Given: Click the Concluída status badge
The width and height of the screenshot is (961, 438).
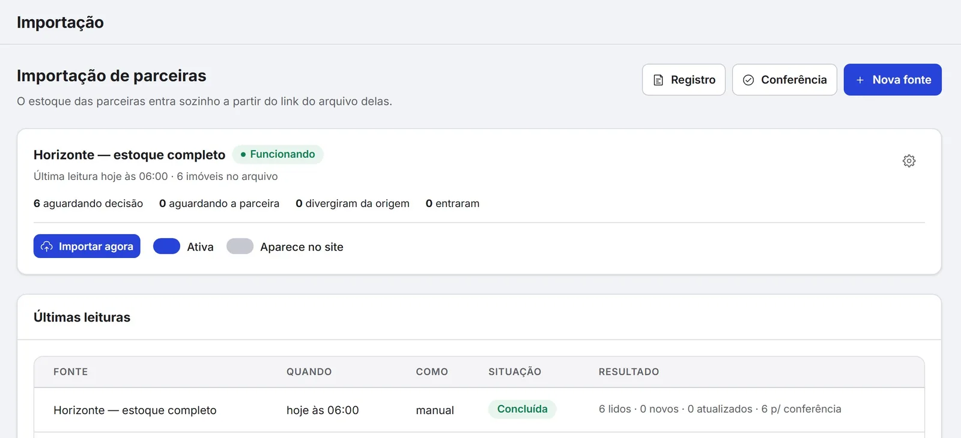Looking at the screenshot, I should click(x=522, y=409).
